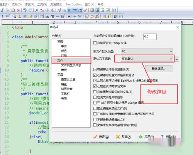The height and width of the screenshot is (155, 193).
Task: Select 字体 in the category tree
Action: coord(64,46)
